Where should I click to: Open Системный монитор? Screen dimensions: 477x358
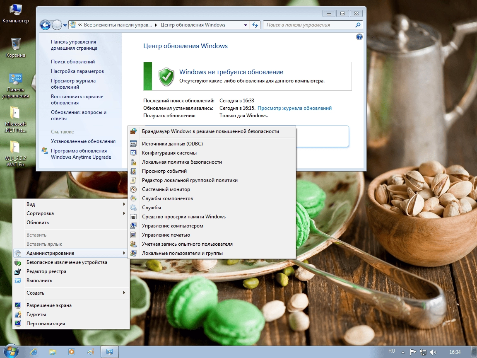pyautogui.click(x=212, y=189)
